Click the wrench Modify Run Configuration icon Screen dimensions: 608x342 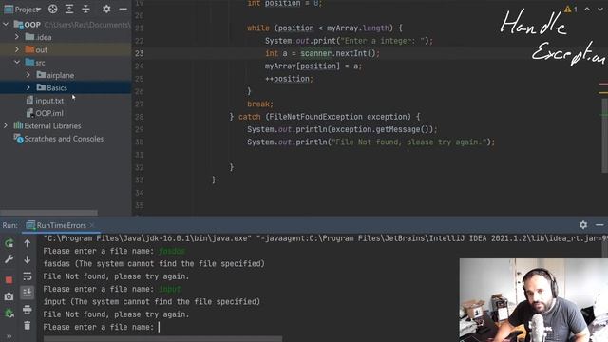9,259
